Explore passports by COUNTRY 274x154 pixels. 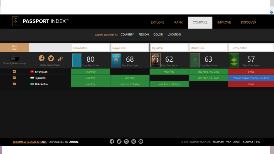pyautogui.click(x=127, y=35)
